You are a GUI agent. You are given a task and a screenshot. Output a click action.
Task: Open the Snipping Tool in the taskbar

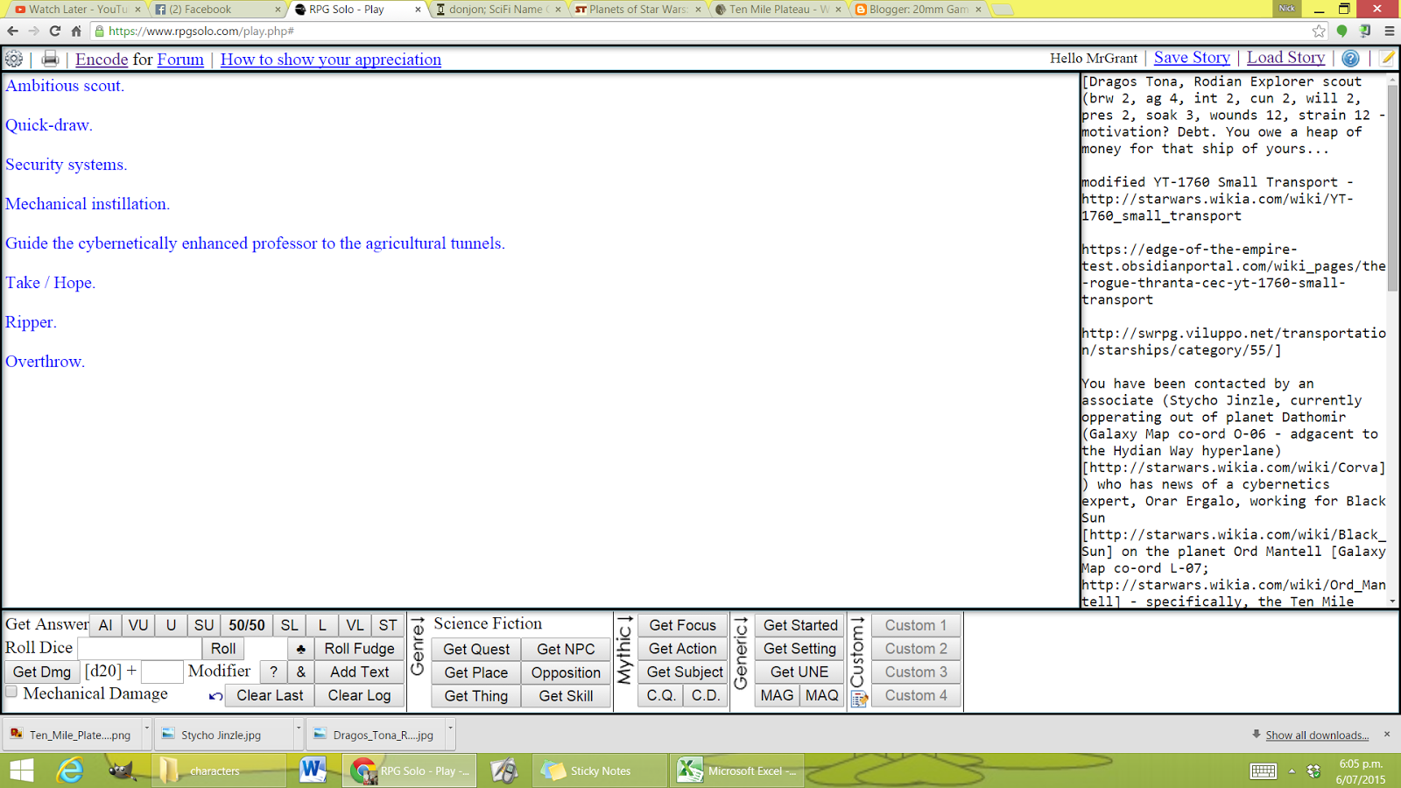[x=503, y=770]
